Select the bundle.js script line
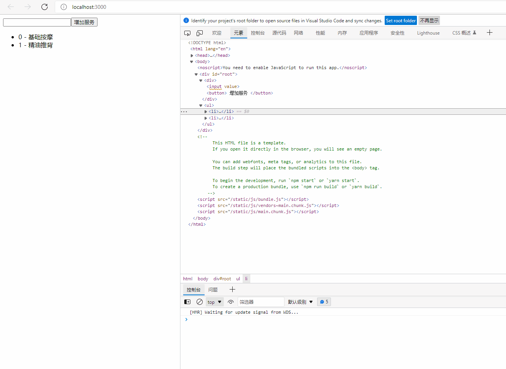The height and width of the screenshot is (369, 506). [253, 200]
